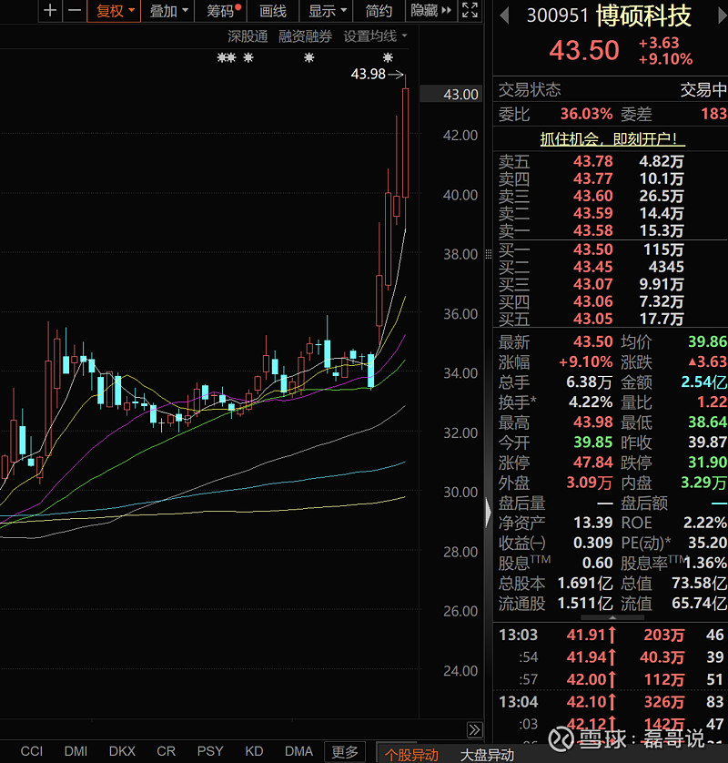The image size is (728, 763).
Task: Click the 43.98 high price annotation
Action: pyautogui.click(x=369, y=74)
